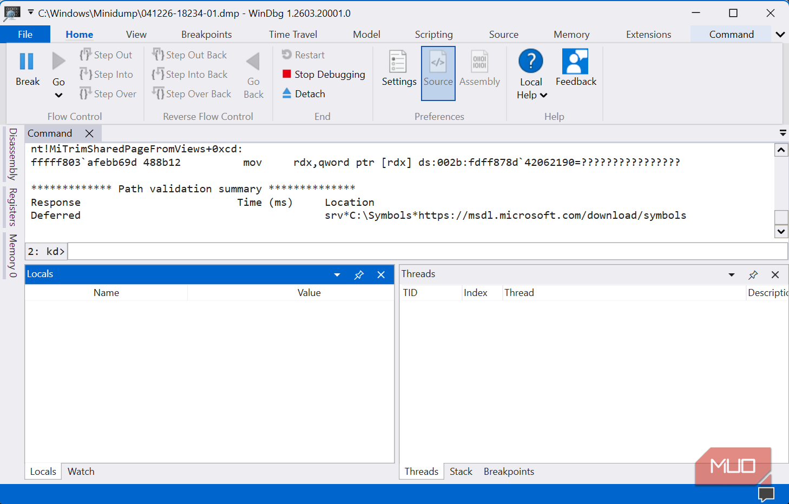Viewport: 789px width, 504px height.
Task: Click the symbol server path text
Action: pos(505,216)
